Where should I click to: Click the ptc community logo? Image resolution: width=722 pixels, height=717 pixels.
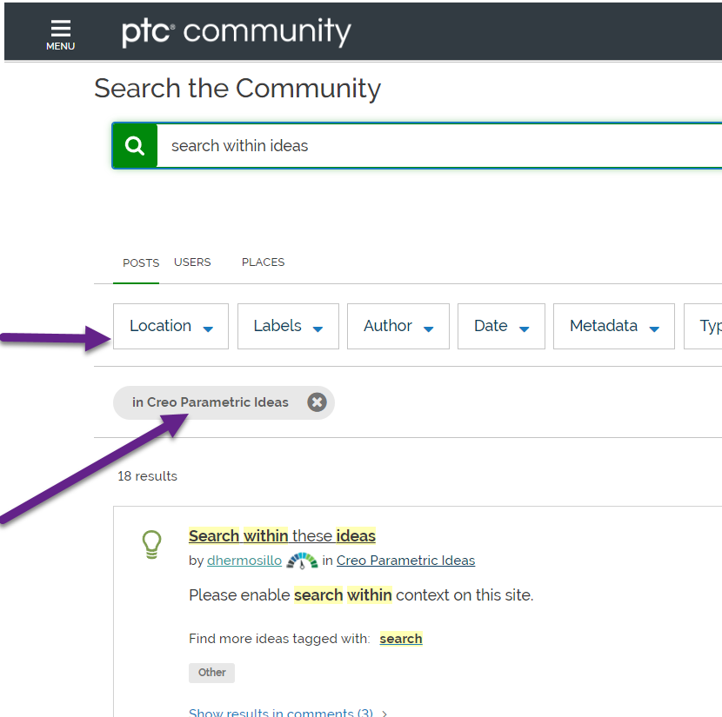[237, 32]
